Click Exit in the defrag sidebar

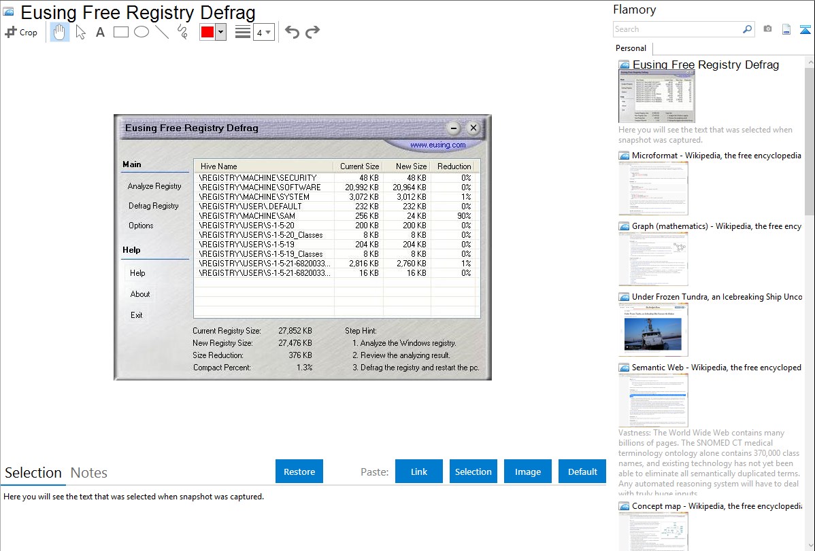coord(136,315)
